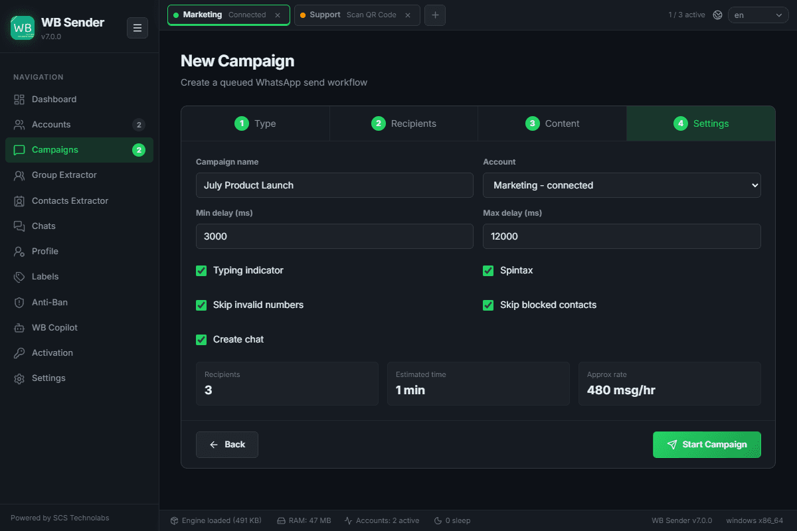
Task: Uncheck the Spintax option
Action: tap(488, 271)
